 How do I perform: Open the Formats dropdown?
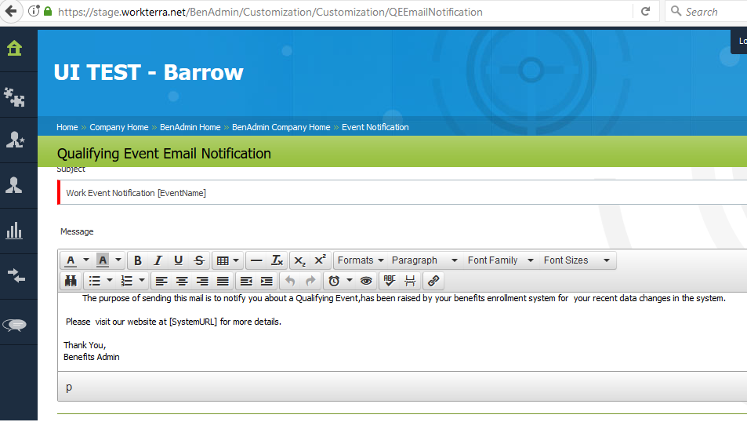tap(361, 260)
